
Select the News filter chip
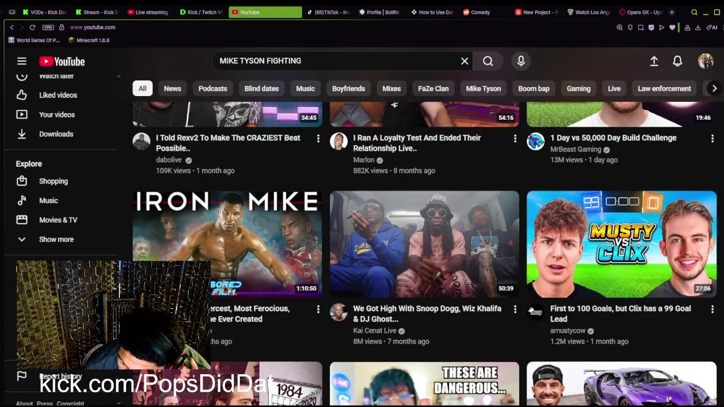coord(173,88)
